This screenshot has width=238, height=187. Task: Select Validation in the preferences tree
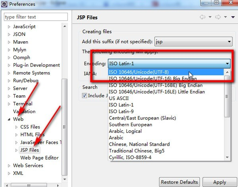[24, 112]
